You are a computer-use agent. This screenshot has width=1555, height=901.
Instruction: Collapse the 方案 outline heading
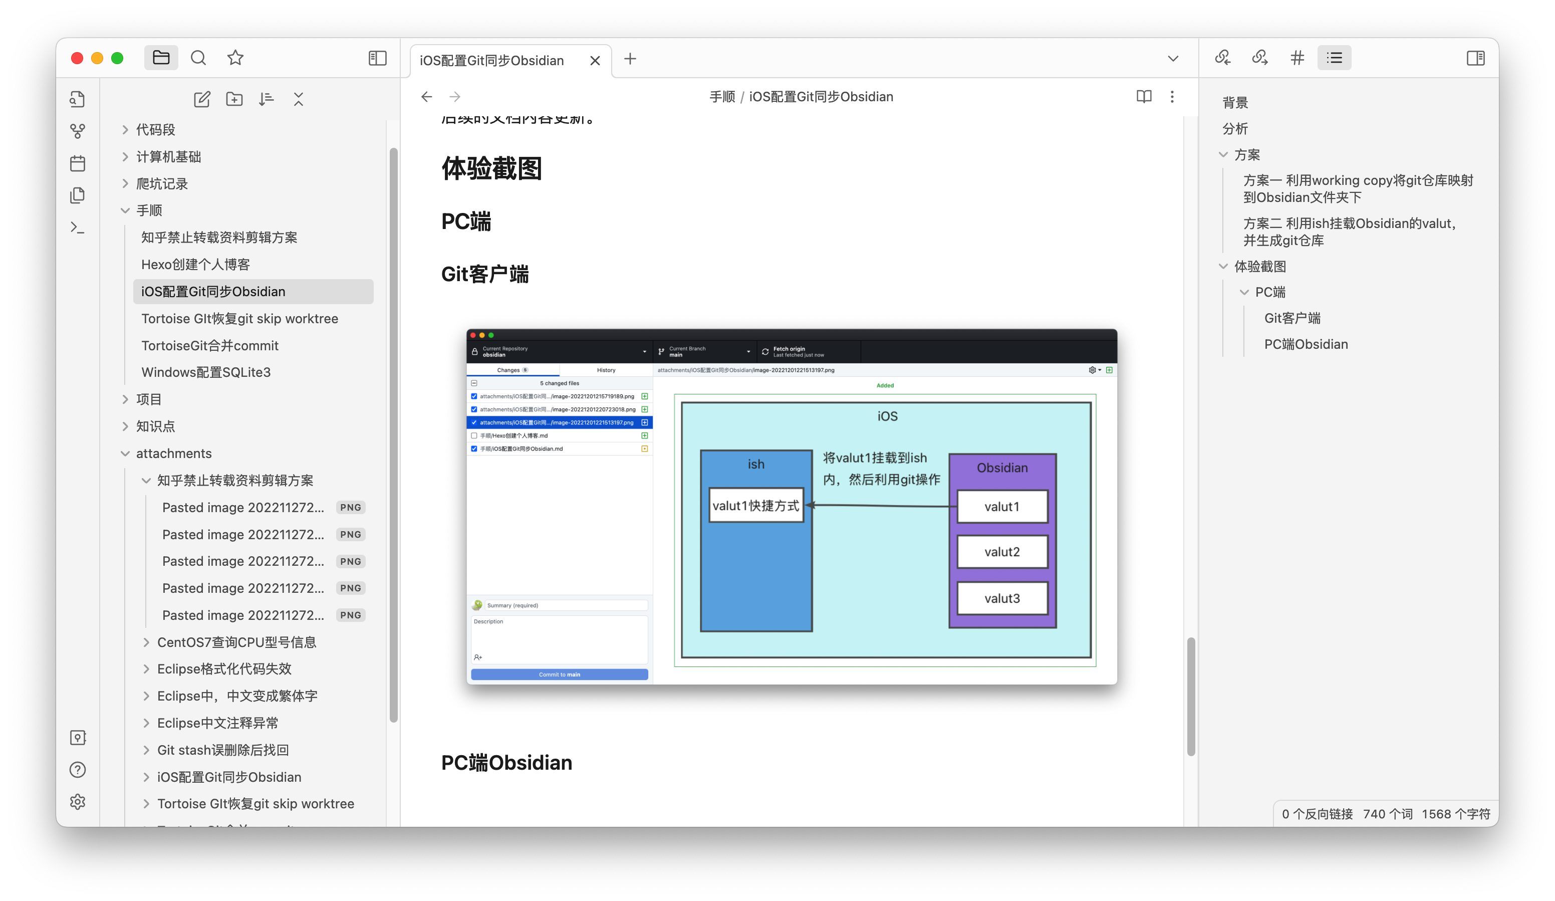point(1223,155)
